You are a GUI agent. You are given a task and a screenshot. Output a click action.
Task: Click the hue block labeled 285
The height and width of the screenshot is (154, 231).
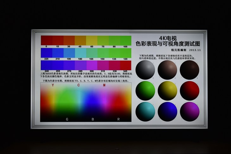click(x=80, y=65)
